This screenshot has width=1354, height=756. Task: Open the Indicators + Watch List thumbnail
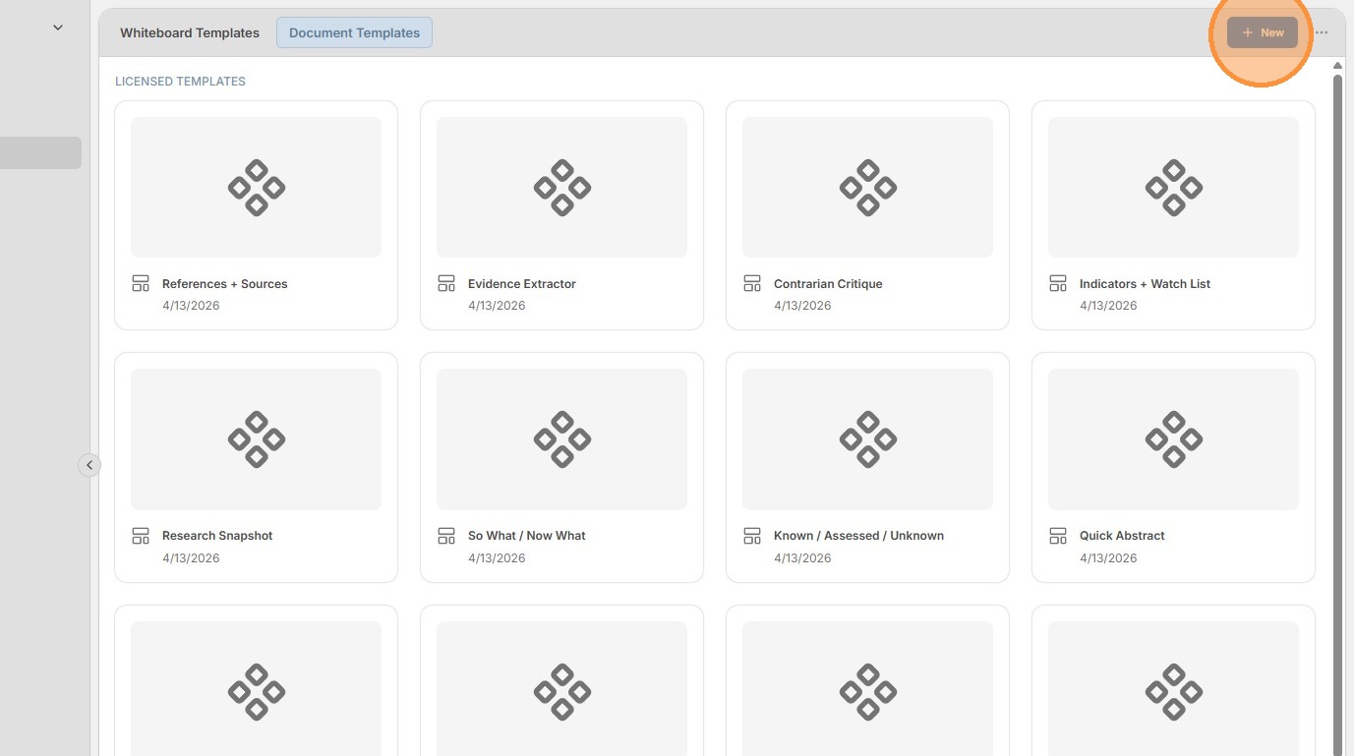1173,188
